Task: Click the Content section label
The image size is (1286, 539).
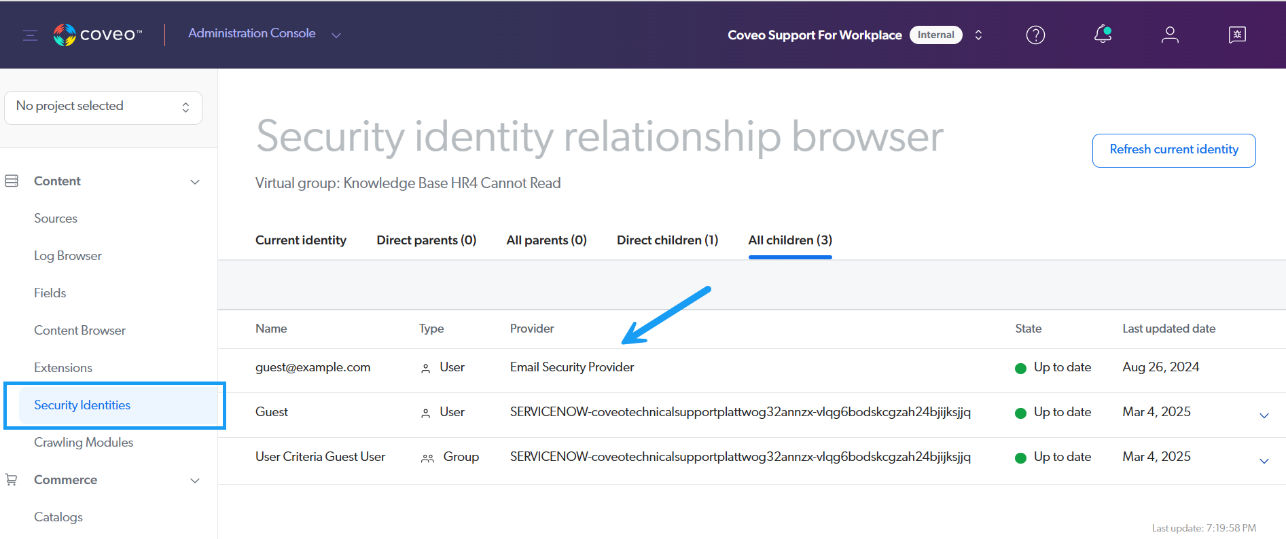Action: (58, 181)
